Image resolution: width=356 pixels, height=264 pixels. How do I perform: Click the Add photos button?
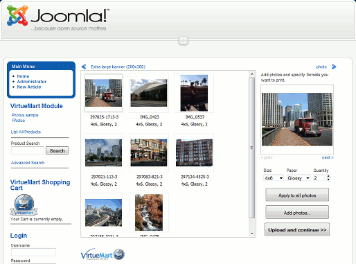click(297, 213)
